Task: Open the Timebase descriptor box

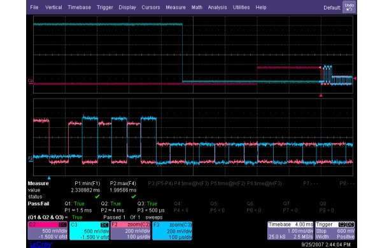Action: (x=290, y=230)
